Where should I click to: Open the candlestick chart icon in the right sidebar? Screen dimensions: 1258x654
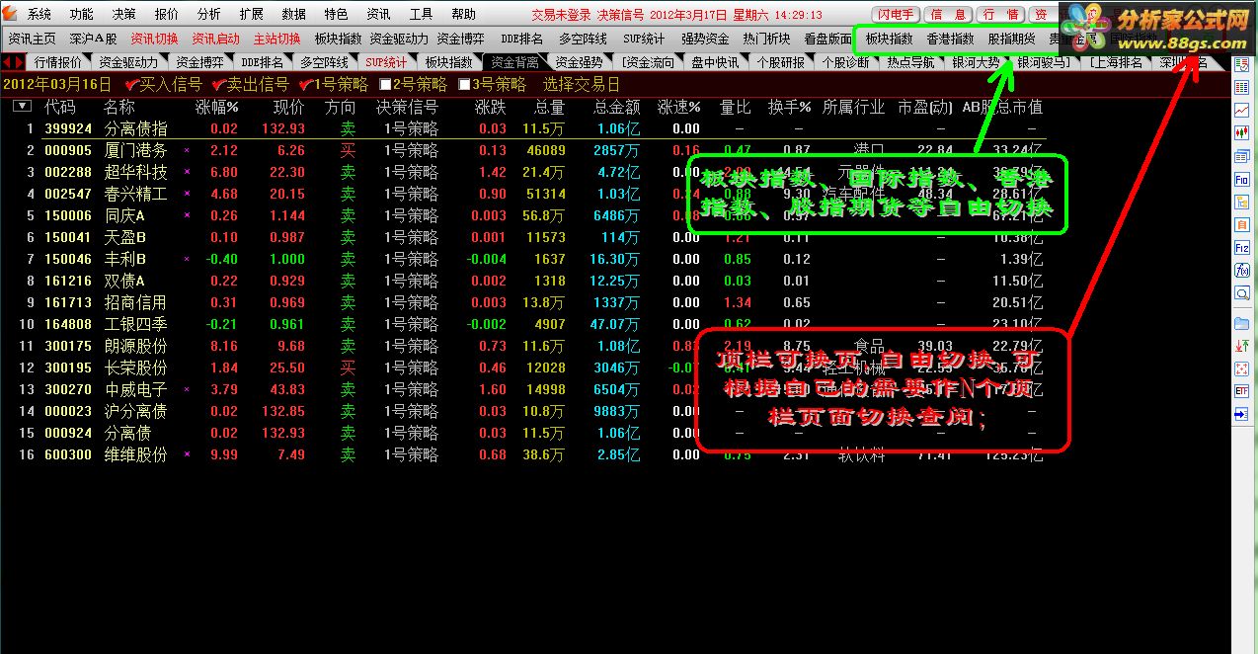tap(1241, 132)
